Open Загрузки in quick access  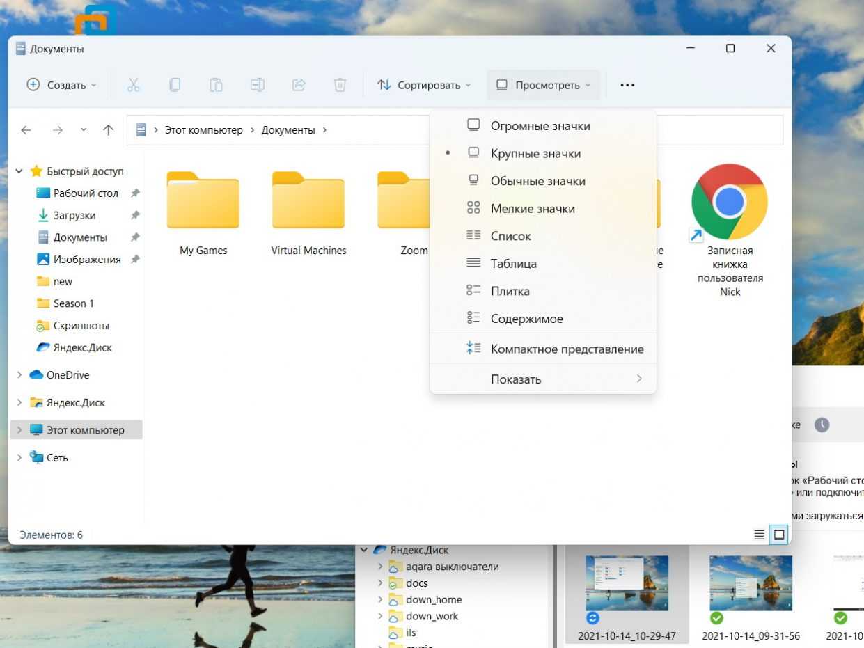(x=74, y=215)
